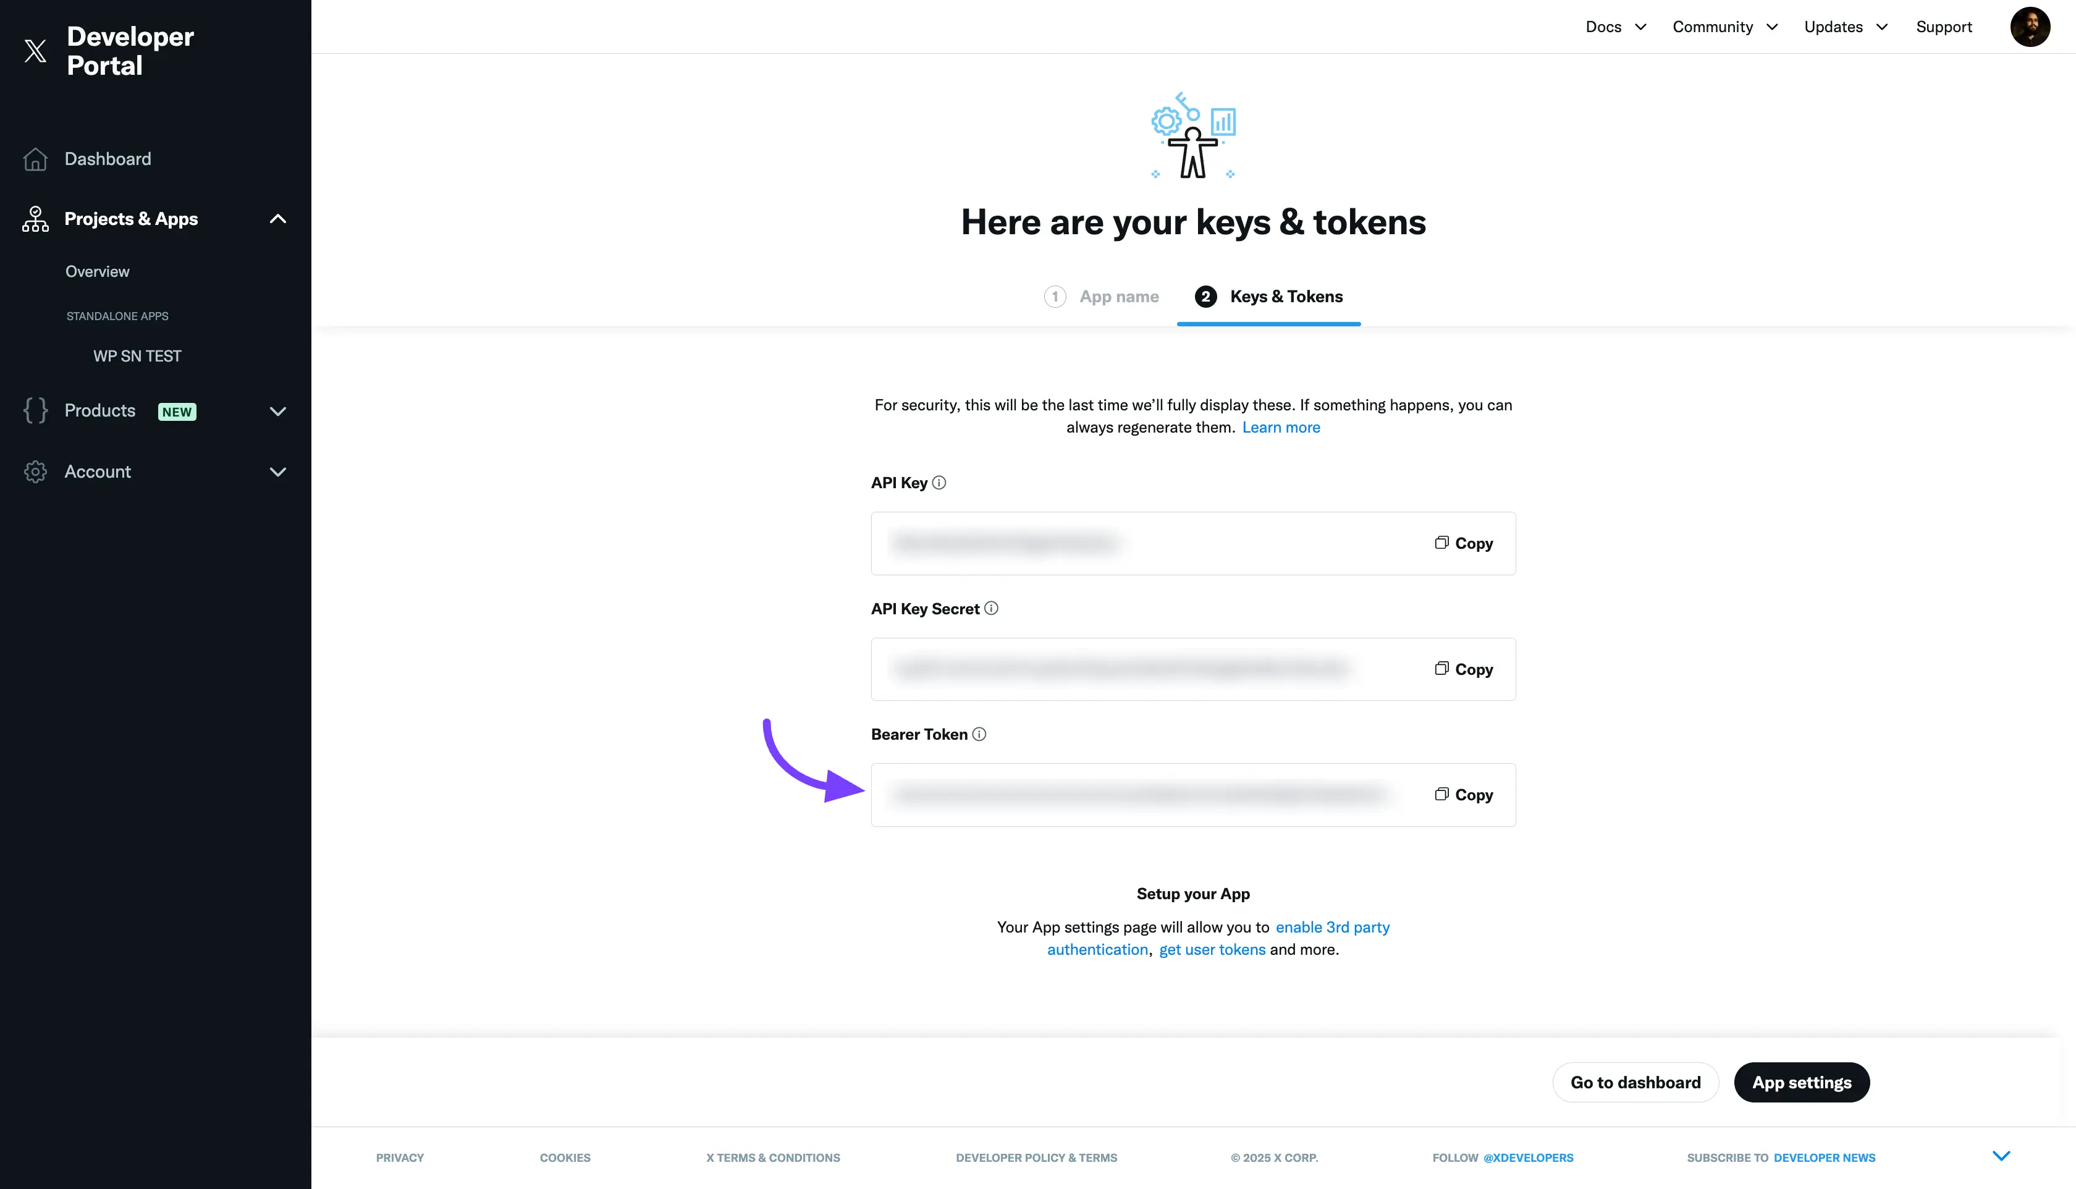Open the user profile avatar
Screen dimensions: 2076x1189
2030,27
